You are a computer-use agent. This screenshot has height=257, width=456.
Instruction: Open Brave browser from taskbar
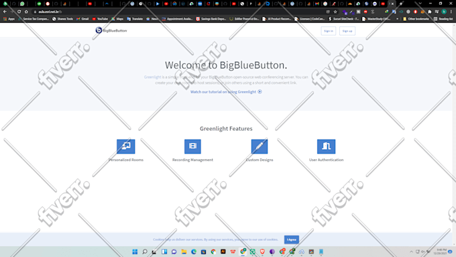click(262, 252)
